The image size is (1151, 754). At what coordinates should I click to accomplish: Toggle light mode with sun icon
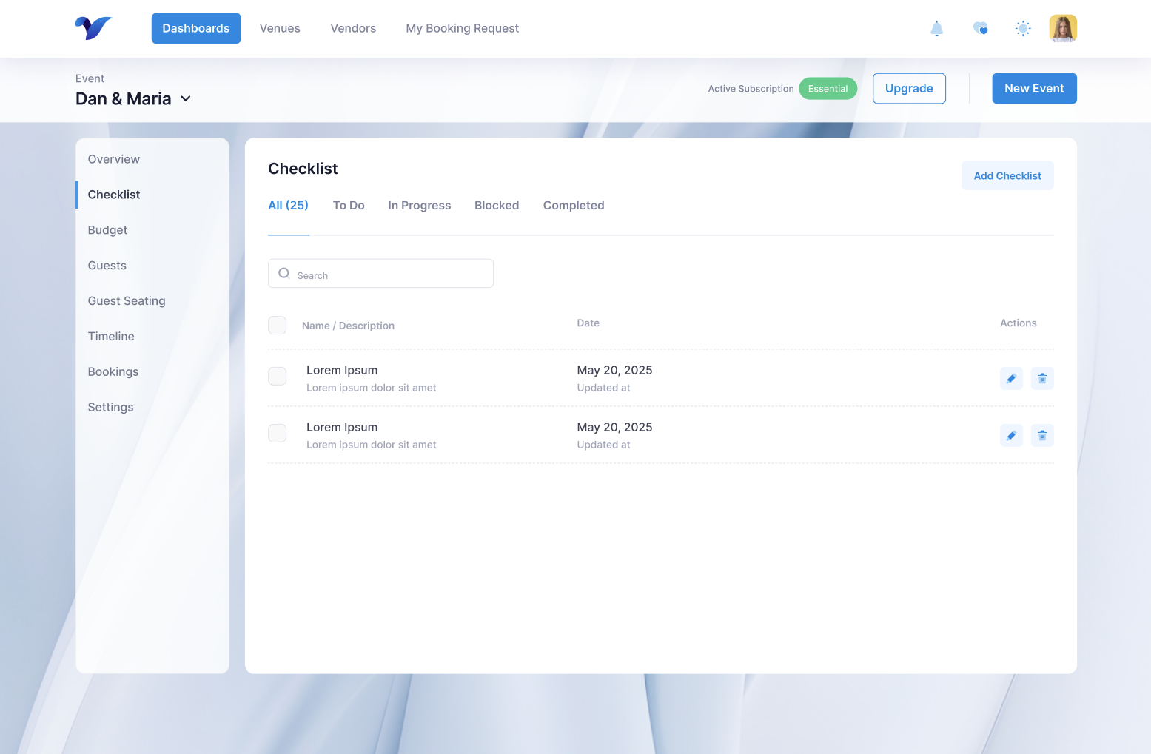[x=1022, y=28]
